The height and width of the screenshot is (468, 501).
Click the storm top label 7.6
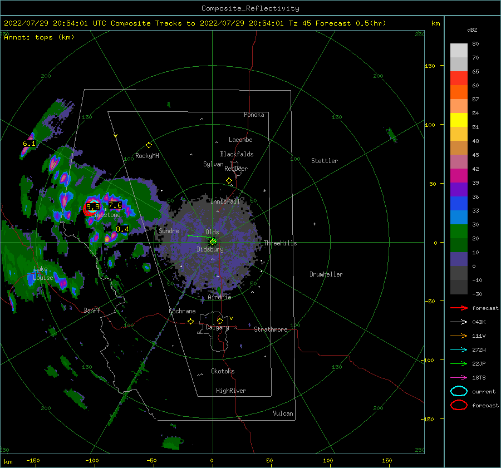115,205
